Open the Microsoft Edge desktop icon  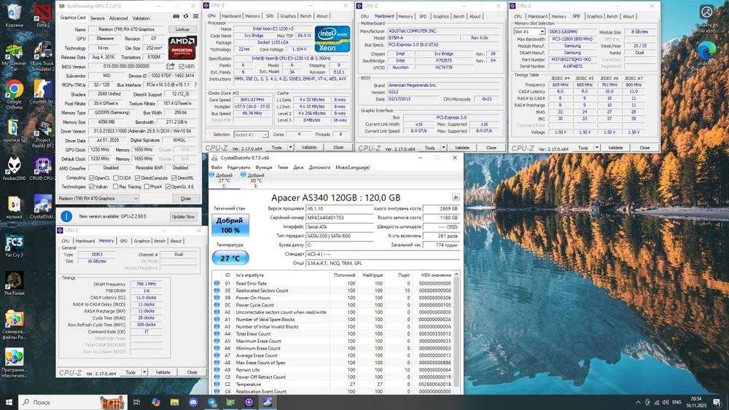pos(706,52)
